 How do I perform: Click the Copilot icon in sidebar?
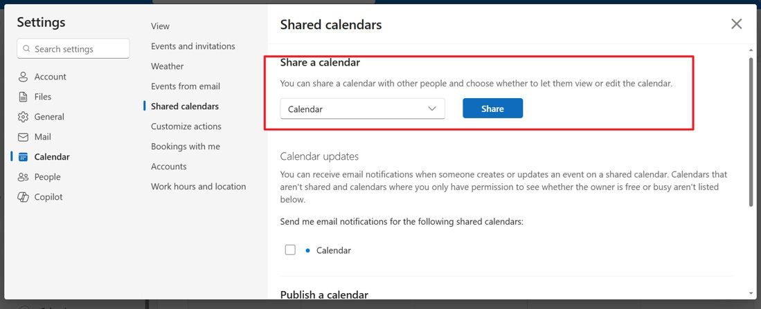pyautogui.click(x=24, y=197)
